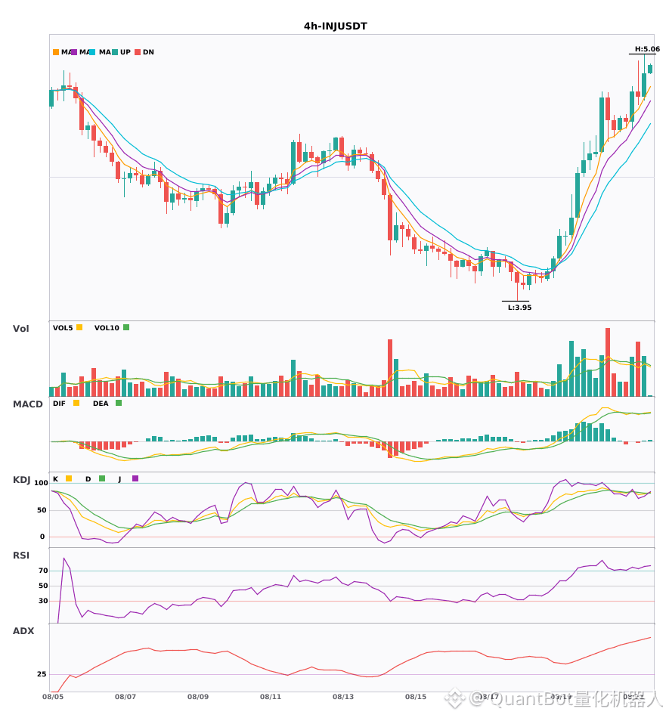Screen dimensions: 669x718
Task: Select the yellow DIF legend swatch
Action: pyautogui.click(x=76, y=403)
